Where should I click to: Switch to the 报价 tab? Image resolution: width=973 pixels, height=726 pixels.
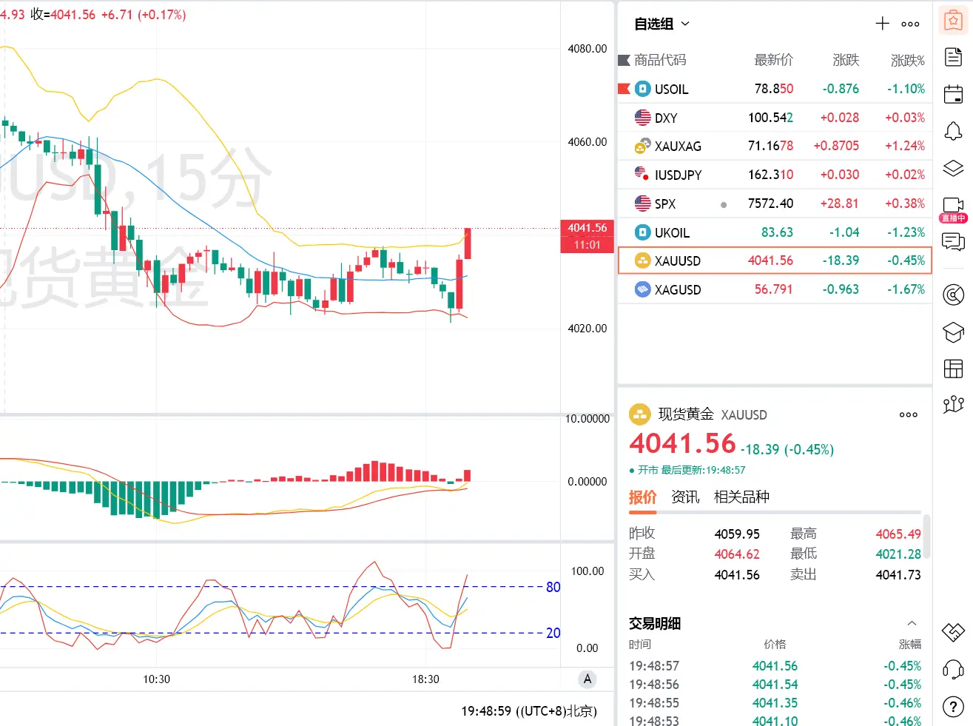[642, 497]
